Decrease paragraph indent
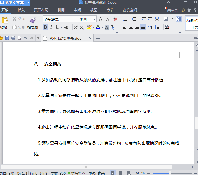Viewport: 198px width, 175px height. tap(144, 19)
